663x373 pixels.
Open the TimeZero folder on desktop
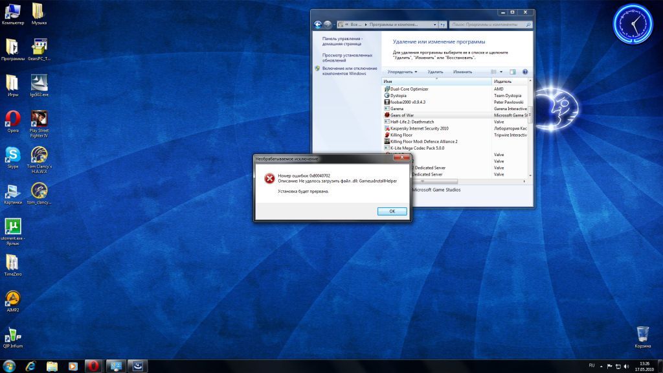(13, 266)
